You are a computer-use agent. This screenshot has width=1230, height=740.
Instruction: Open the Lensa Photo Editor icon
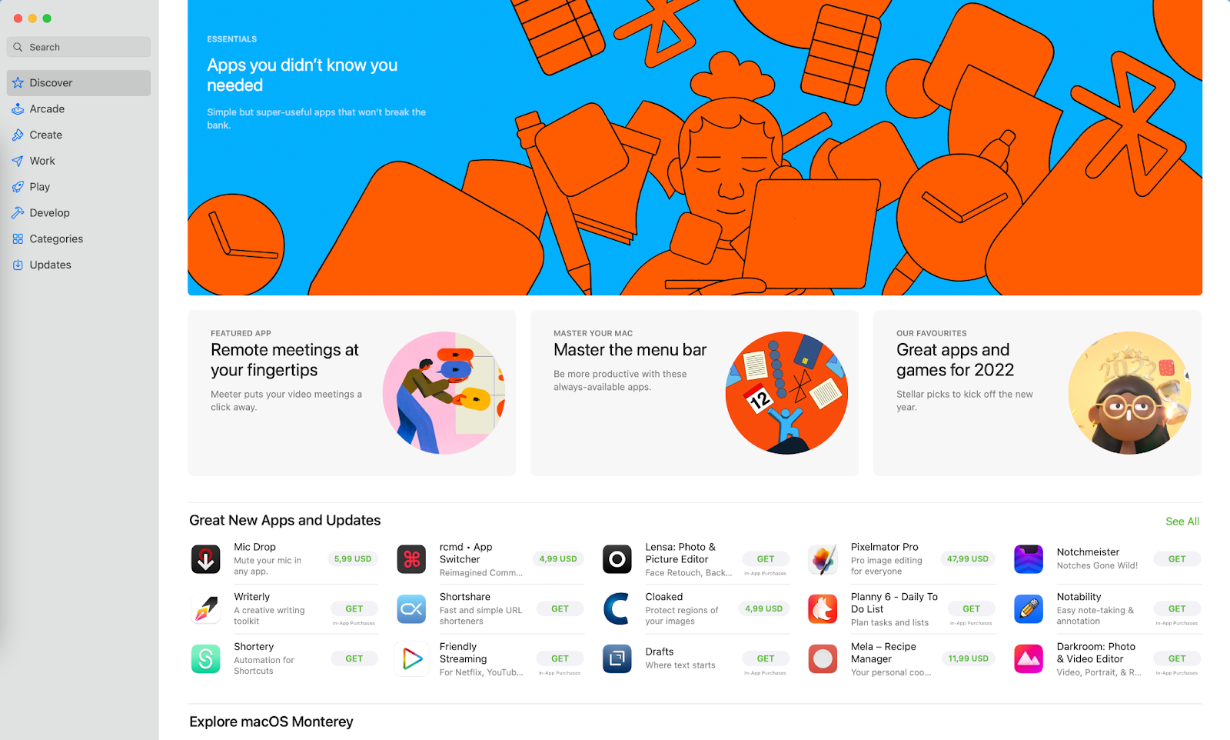click(x=617, y=559)
